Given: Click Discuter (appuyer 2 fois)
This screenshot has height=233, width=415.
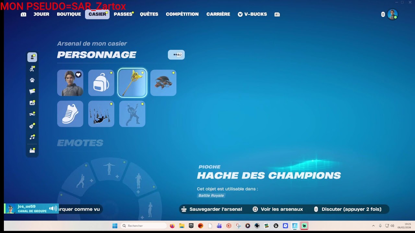Looking at the screenshot, I should coord(348,209).
